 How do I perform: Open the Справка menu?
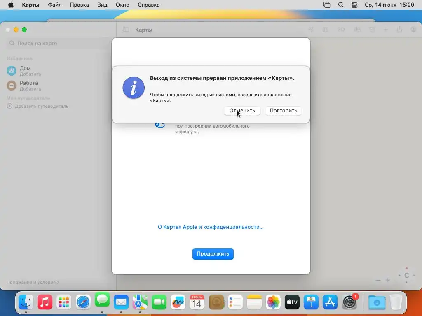[148, 5]
